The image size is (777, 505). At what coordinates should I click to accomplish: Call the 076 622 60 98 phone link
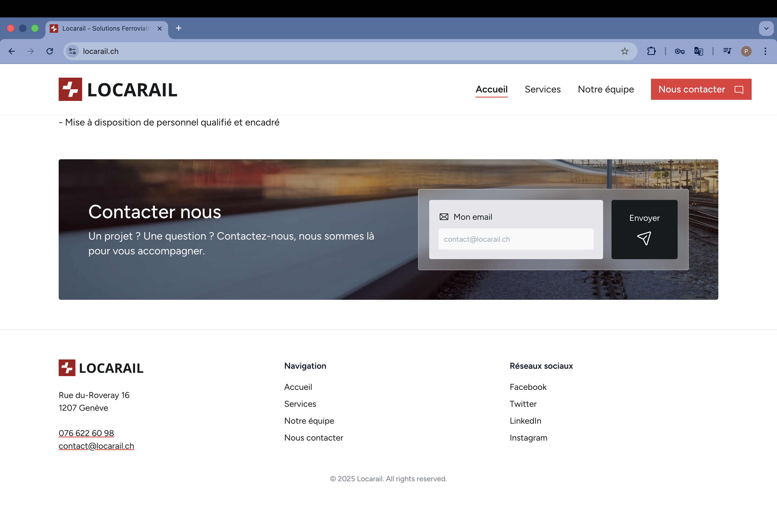[86, 433]
